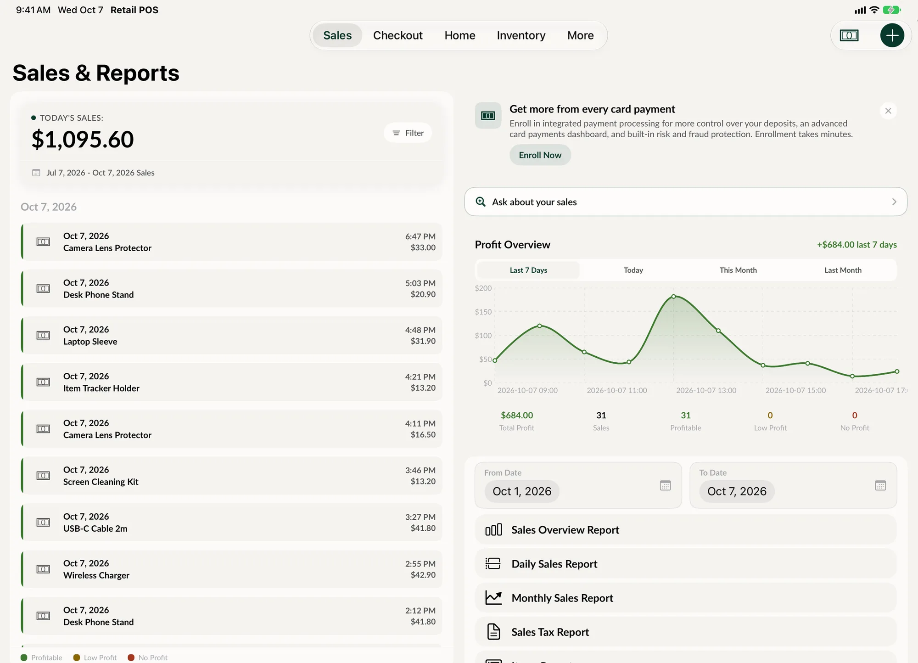Click the cash icon on Laptop Sleeve sale
Image resolution: width=918 pixels, height=663 pixels.
(43, 335)
